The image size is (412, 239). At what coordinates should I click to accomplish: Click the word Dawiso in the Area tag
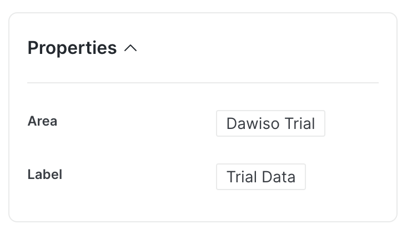[x=247, y=123]
